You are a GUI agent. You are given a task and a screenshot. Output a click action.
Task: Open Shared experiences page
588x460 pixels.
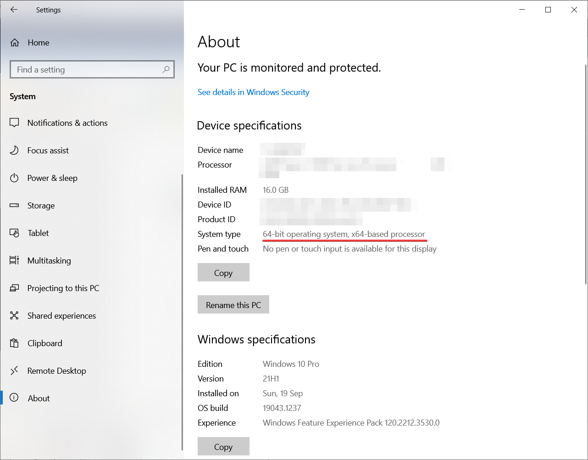pyautogui.click(x=61, y=316)
